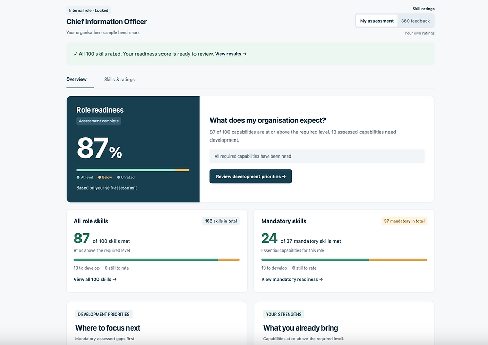Image resolution: width=488 pixels, height=345 pixels.
Task: Switch to the 360 feedback ratings view
Action: click(x=415, y=21)
